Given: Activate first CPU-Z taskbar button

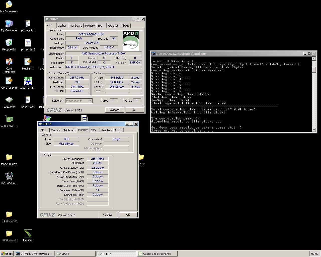Looking at the screenshot, I should [75, 254].
